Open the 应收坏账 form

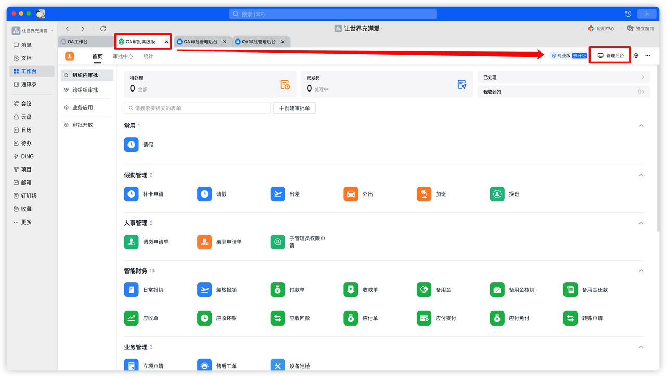pyautogui.click(x=204, y=318)
